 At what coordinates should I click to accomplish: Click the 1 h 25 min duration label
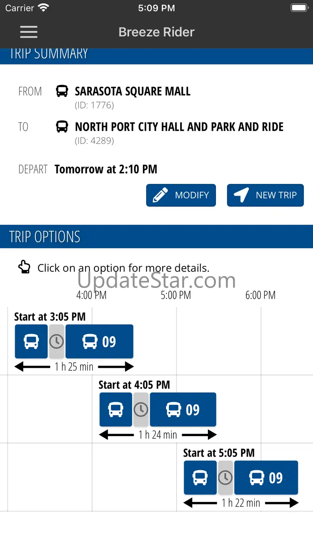74,367
